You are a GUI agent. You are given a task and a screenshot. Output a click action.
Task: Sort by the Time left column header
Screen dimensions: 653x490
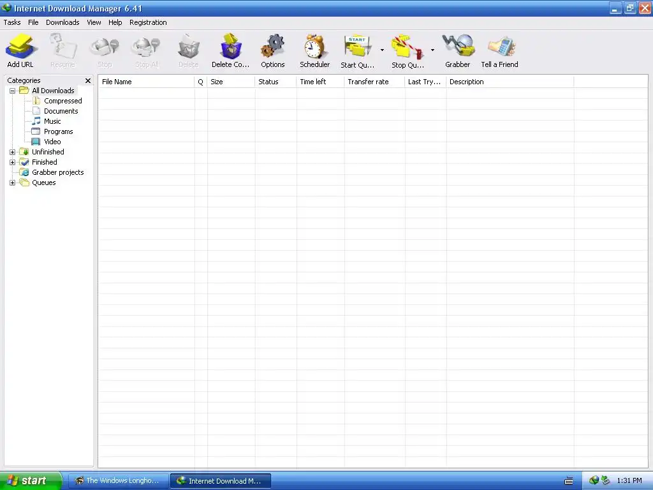[320, 82]
